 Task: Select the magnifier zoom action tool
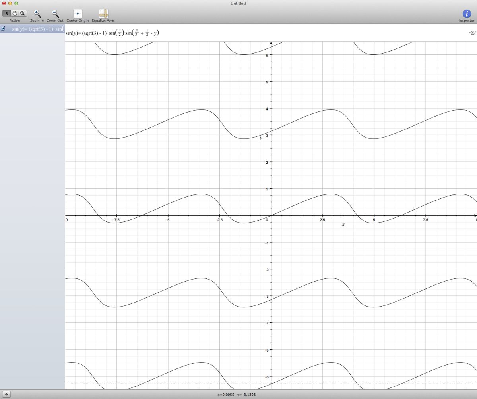[23, 13]
